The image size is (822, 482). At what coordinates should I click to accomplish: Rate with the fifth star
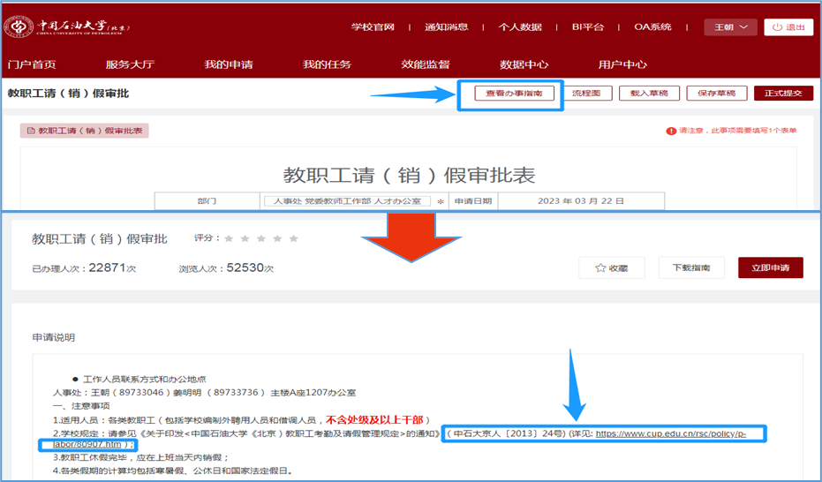tap(294, 238)
